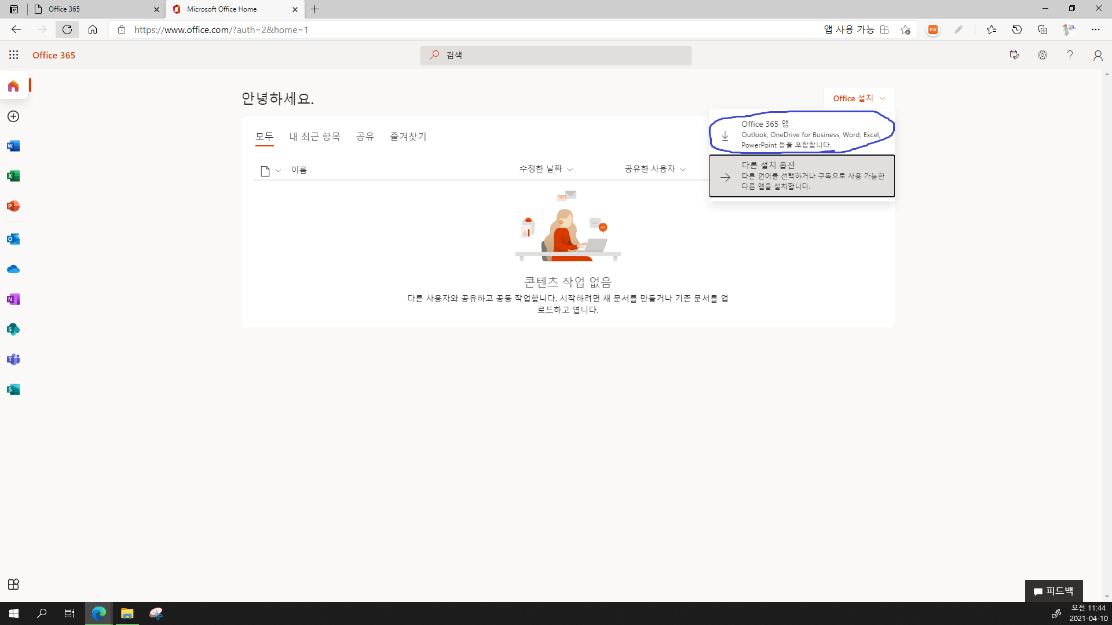The image size is (1112, 625).
Task: Close the Office 365 browser tab
Action: [156, 9]
